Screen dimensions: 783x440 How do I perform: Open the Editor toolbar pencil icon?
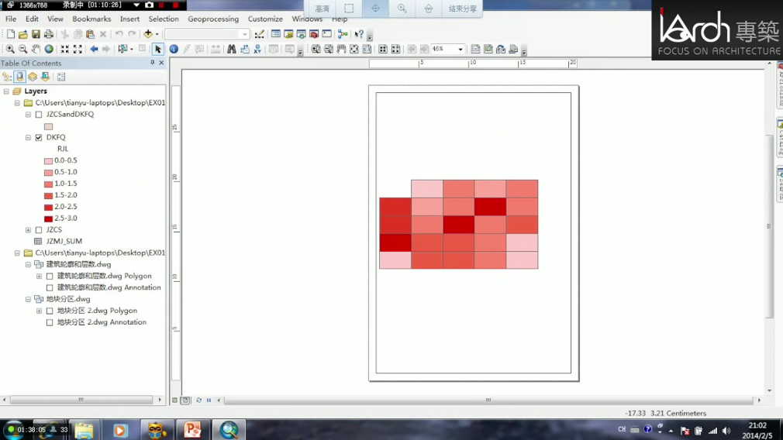coord(259,34)
